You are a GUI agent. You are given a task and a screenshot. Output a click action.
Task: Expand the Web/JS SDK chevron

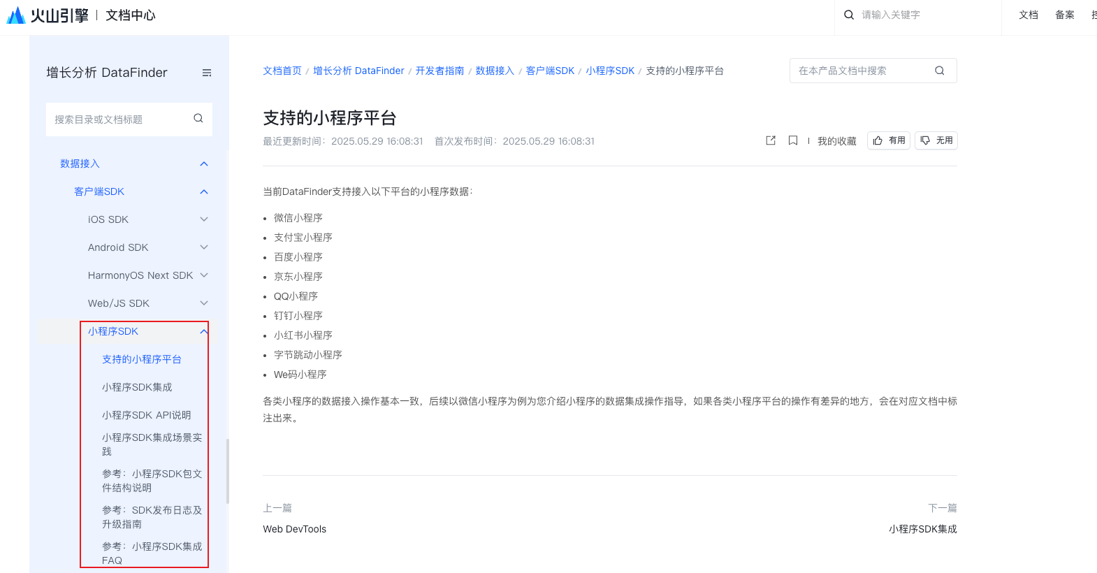(x=204, y=303)
